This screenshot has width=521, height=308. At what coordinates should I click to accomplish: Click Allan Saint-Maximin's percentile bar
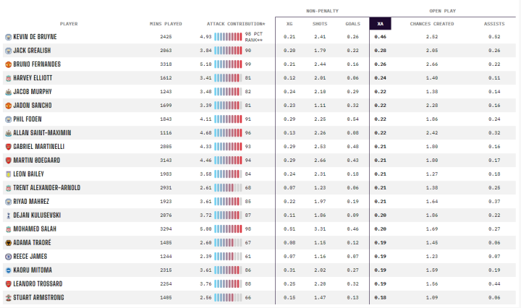coord(228,133)
